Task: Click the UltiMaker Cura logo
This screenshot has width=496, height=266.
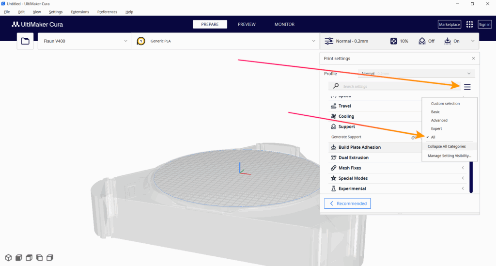Action: [x=37, y=24]
